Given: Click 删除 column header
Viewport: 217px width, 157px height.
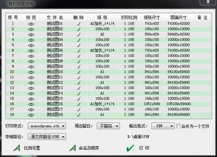Looking at the screenshot, I should pyautogui.click(x=78, y=17).
